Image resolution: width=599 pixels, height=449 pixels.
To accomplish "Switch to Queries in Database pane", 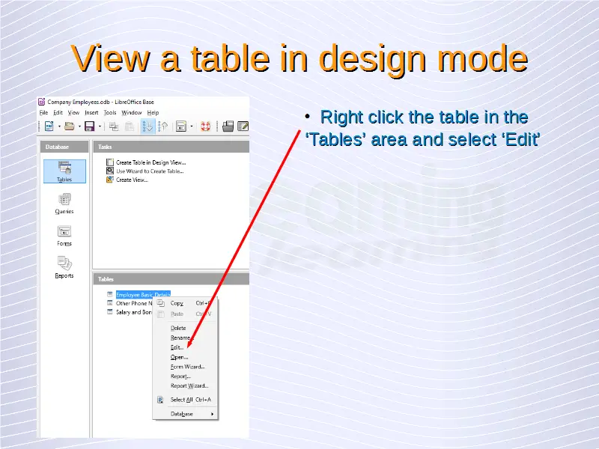I will coord(64,203).
